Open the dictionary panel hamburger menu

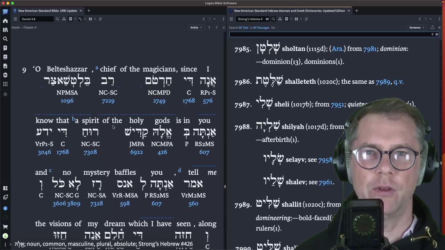pos(231,19)
